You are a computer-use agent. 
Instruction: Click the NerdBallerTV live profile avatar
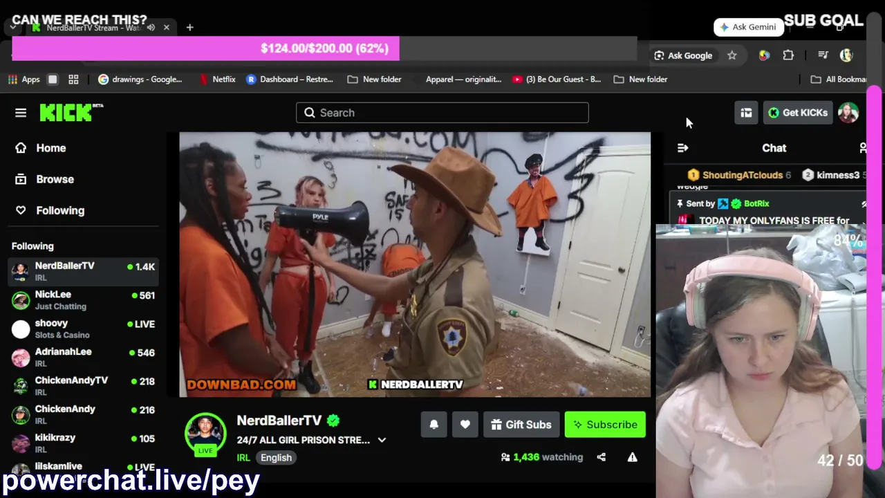pos(205,434)
